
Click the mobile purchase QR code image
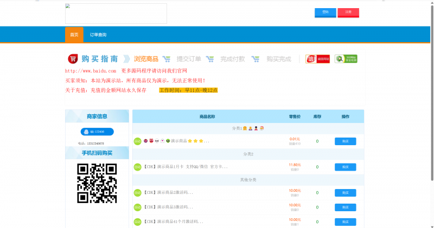(x=97, y=183)
